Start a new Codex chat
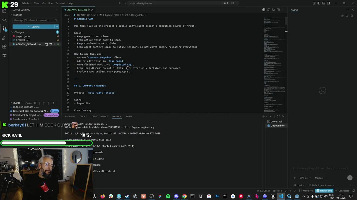 click(352, 16)
